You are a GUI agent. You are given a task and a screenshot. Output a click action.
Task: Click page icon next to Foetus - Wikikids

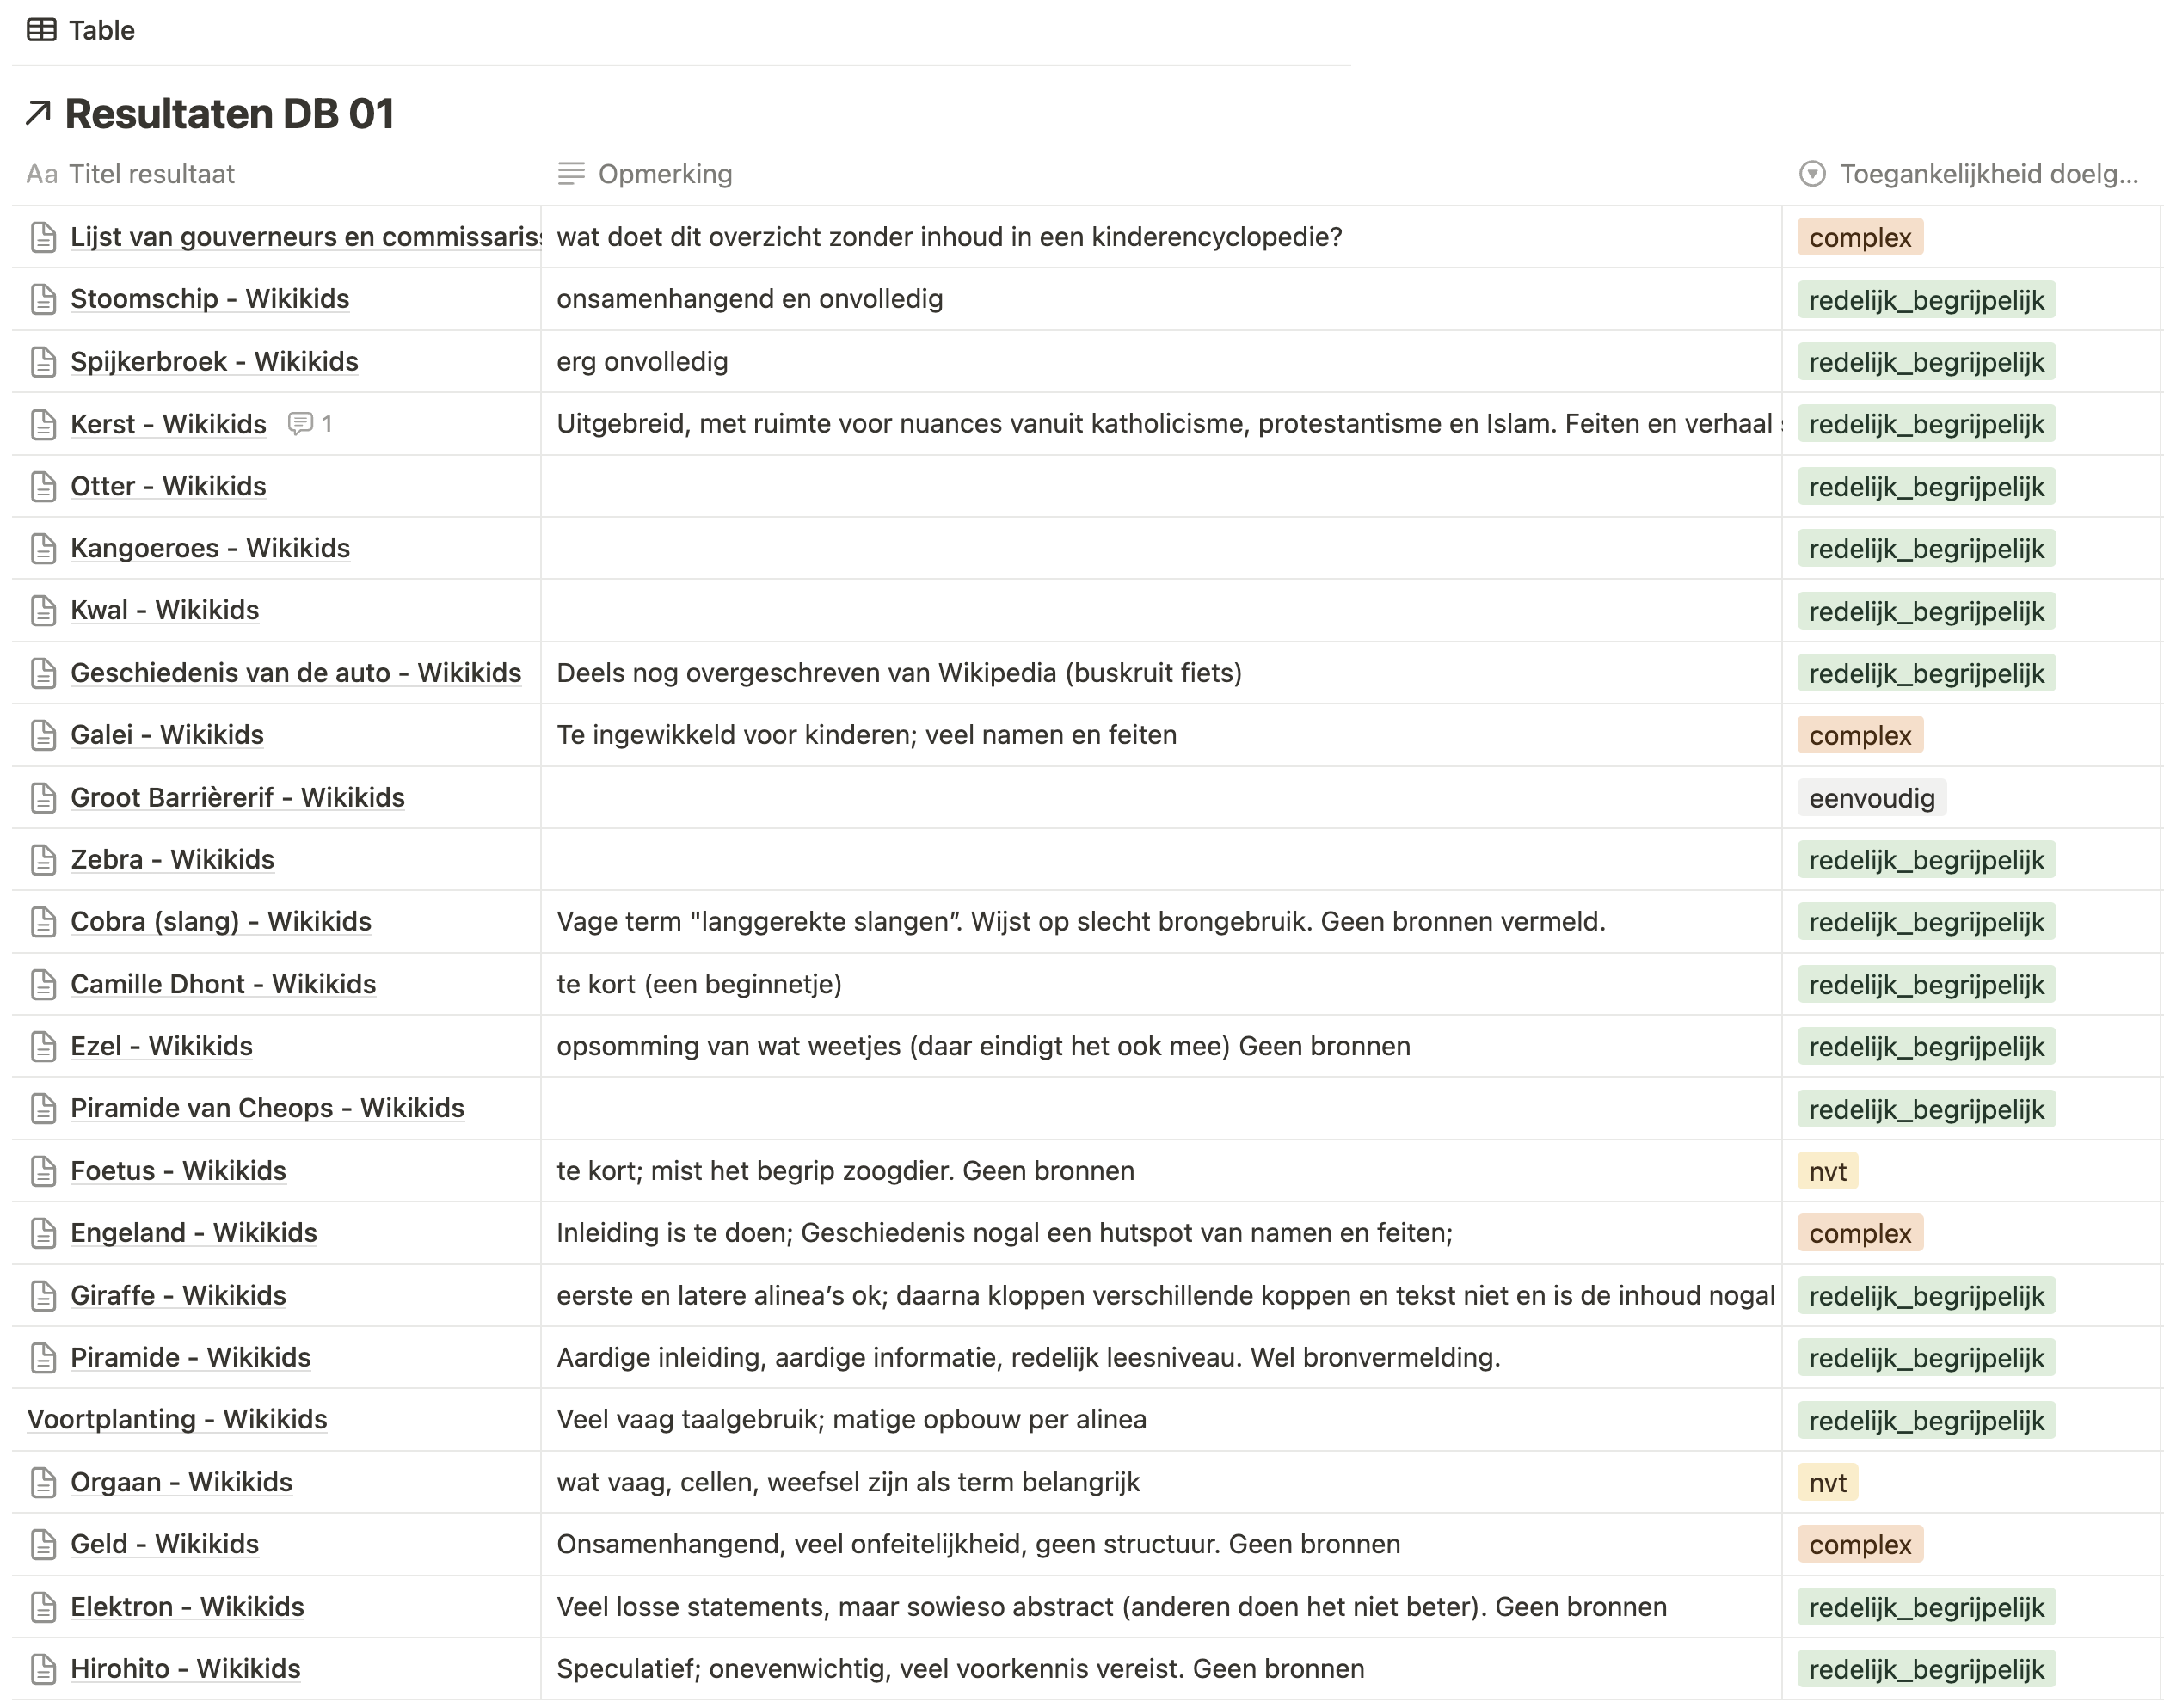[x=43, y=1171]
